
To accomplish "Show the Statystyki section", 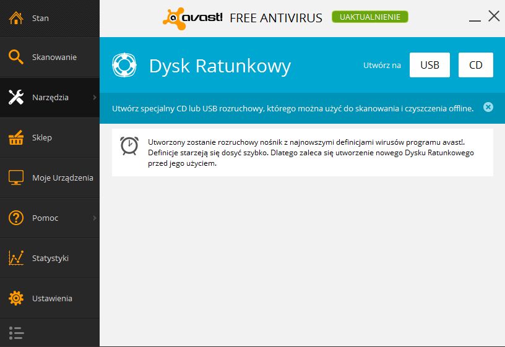I will 50,258.
